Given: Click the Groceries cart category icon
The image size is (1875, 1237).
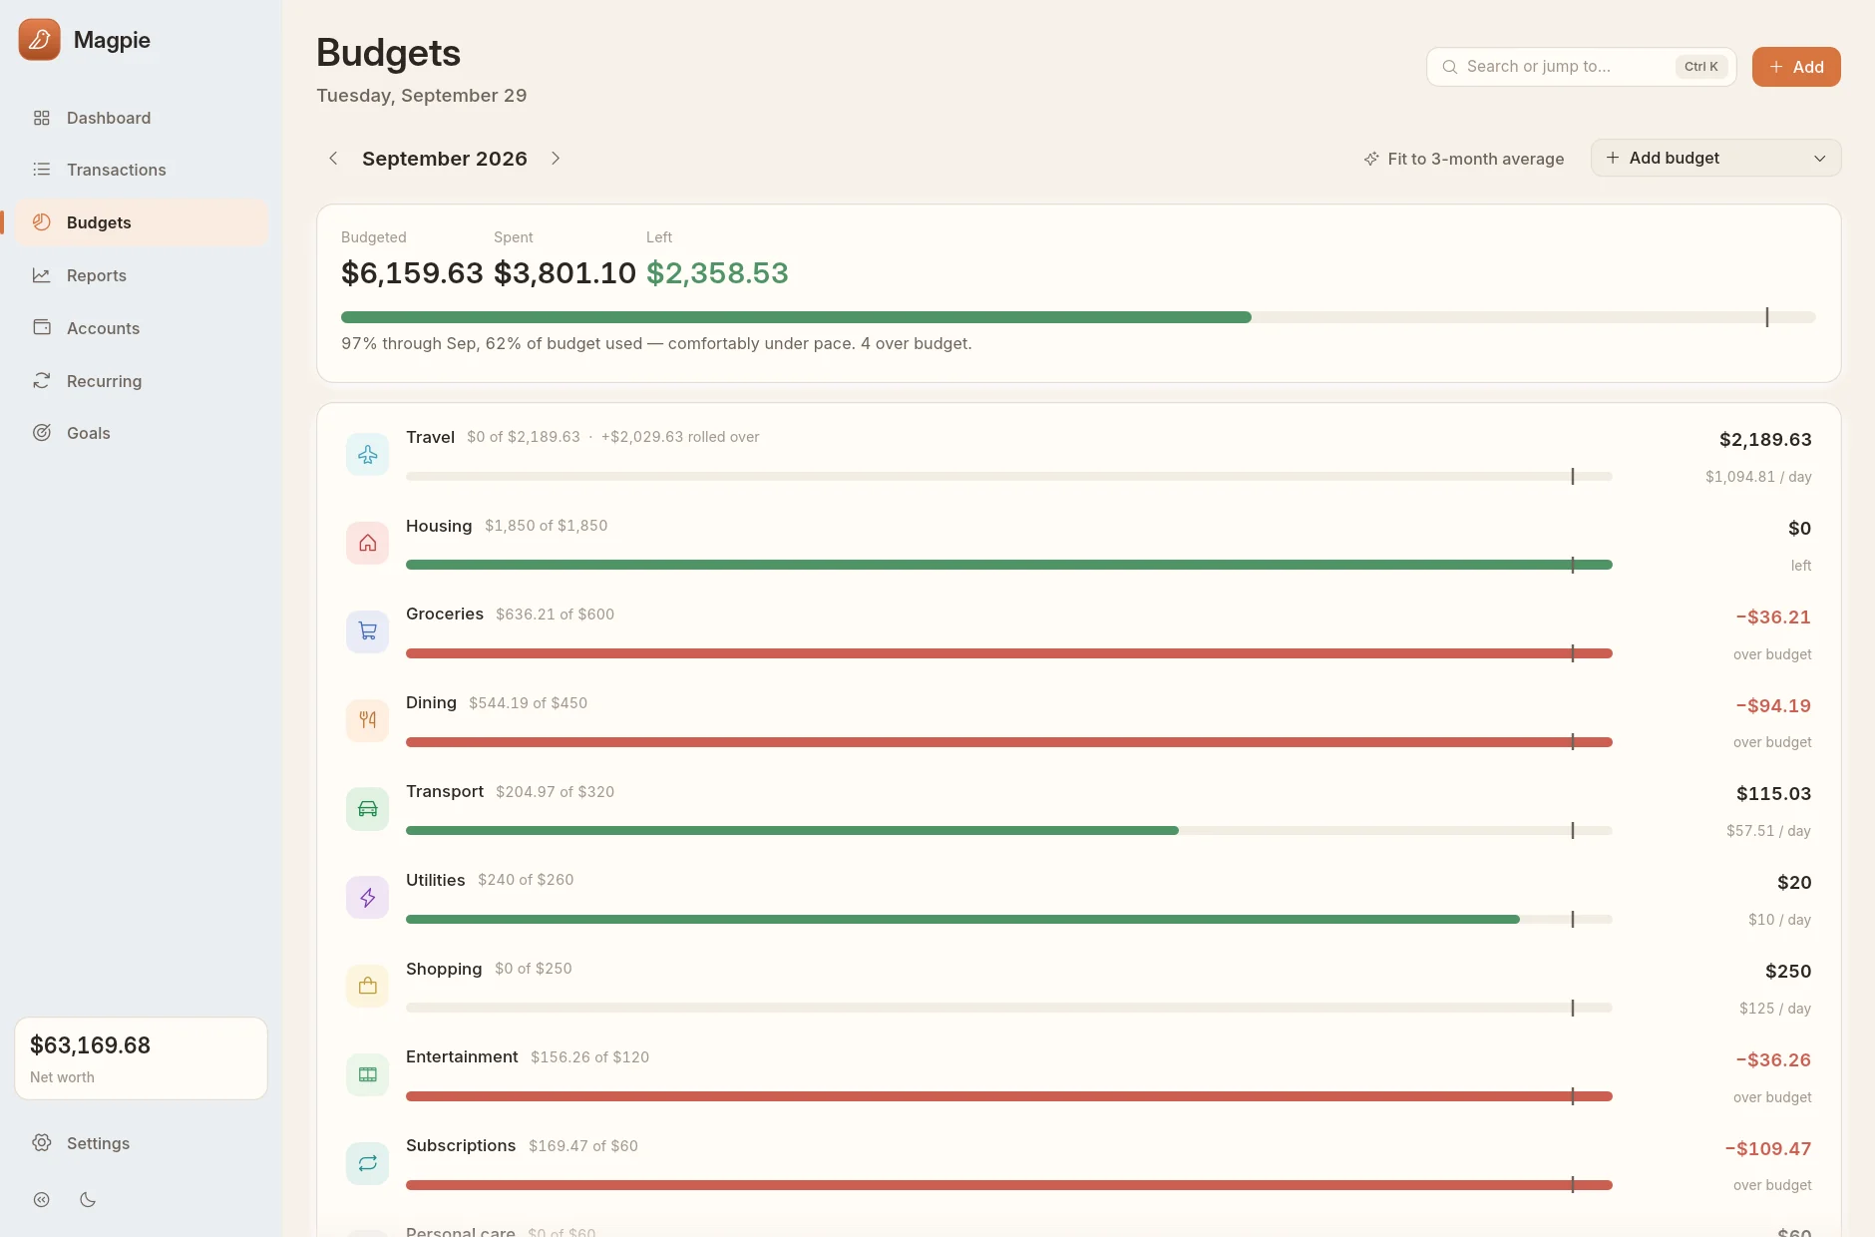Looking at the screenshot, I should click(x=367, y=631).
